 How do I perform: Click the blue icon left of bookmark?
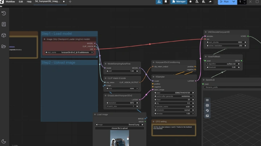point(159,2)
